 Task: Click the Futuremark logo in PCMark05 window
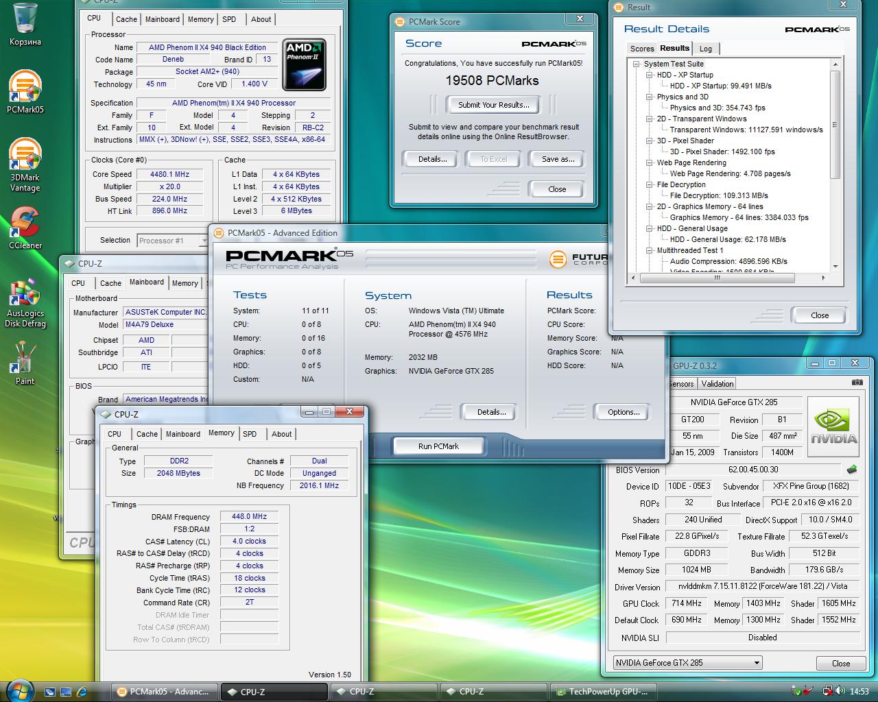tap(578, 258)
